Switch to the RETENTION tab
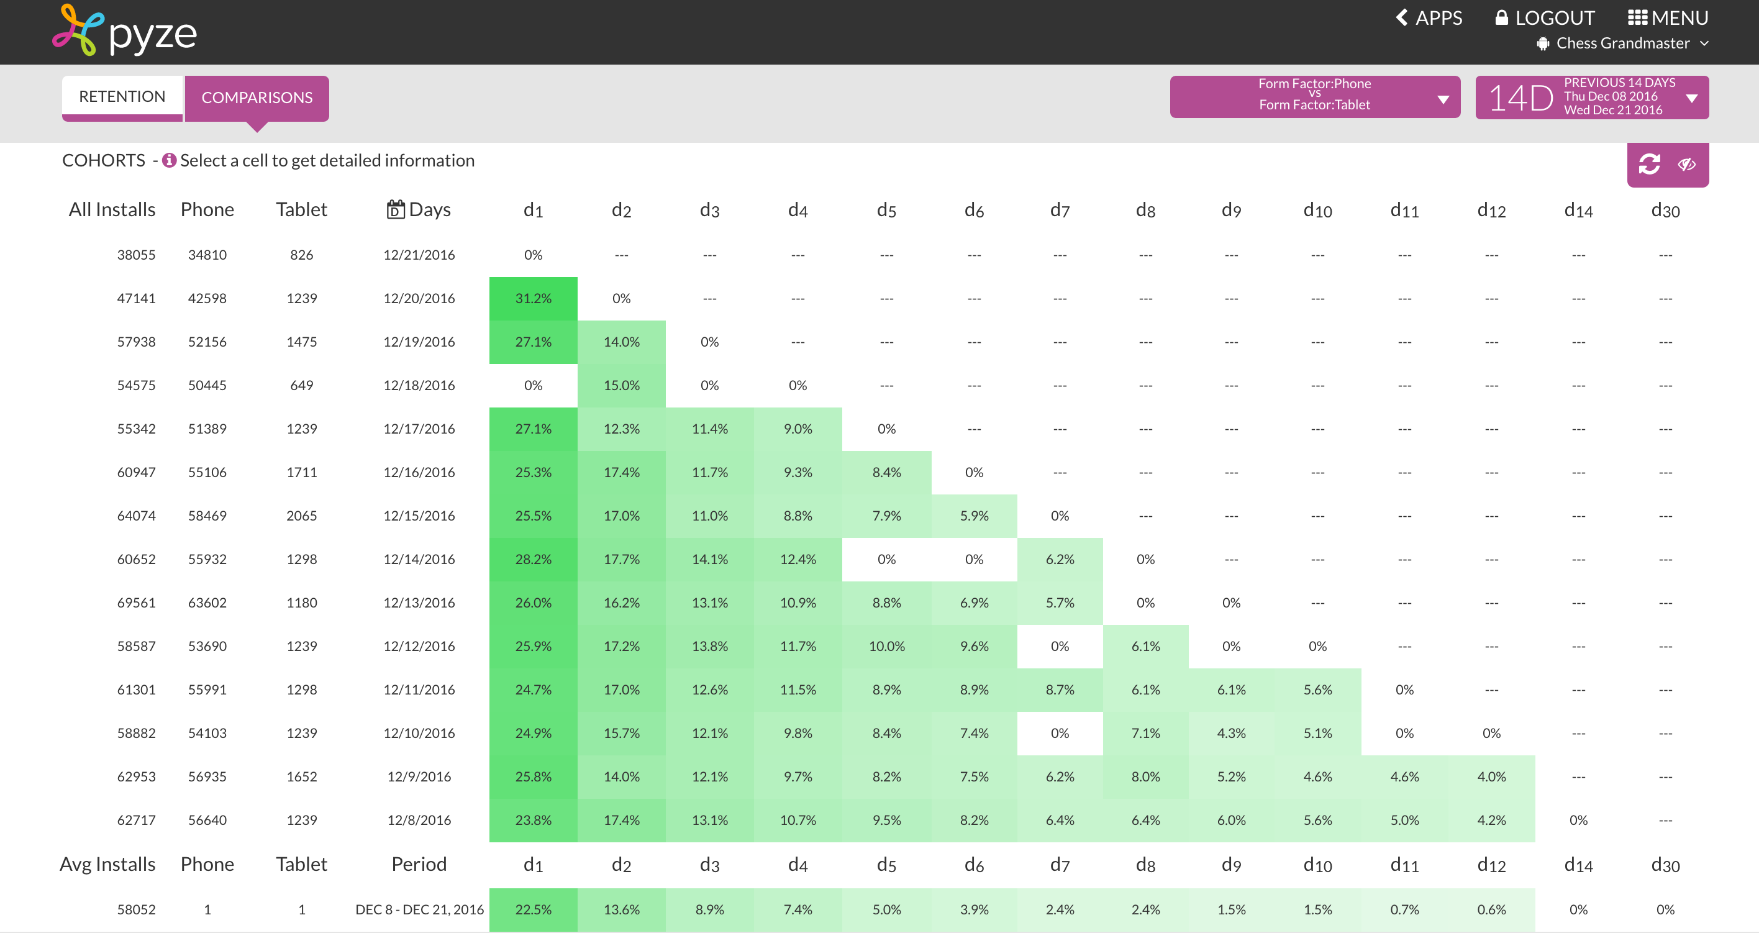 (122, 96)
